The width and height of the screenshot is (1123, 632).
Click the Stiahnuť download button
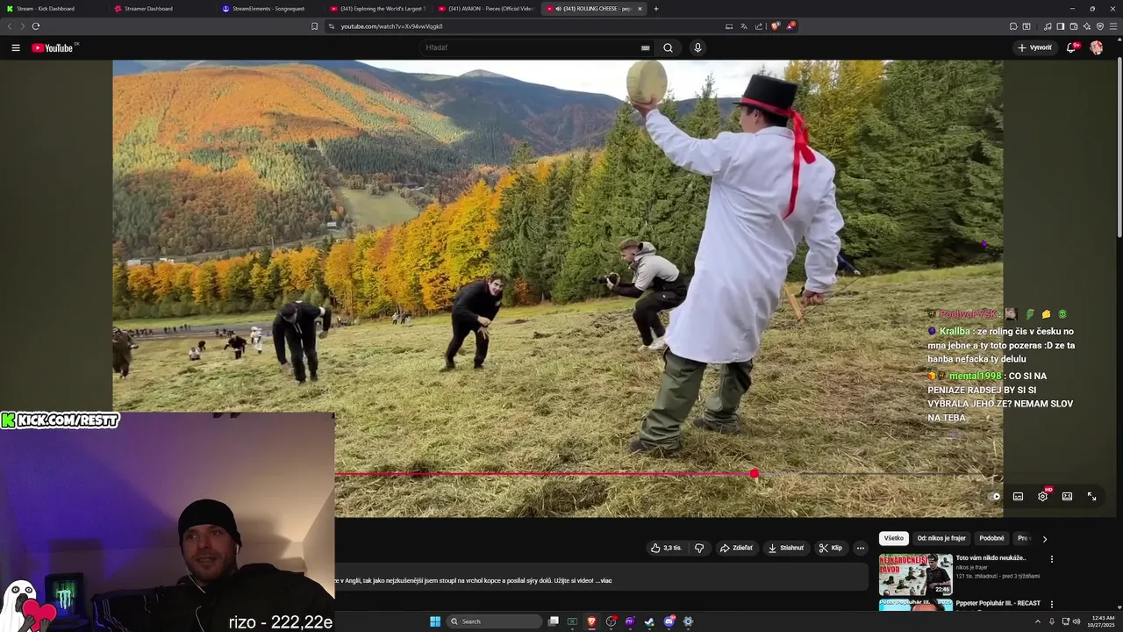786,548
